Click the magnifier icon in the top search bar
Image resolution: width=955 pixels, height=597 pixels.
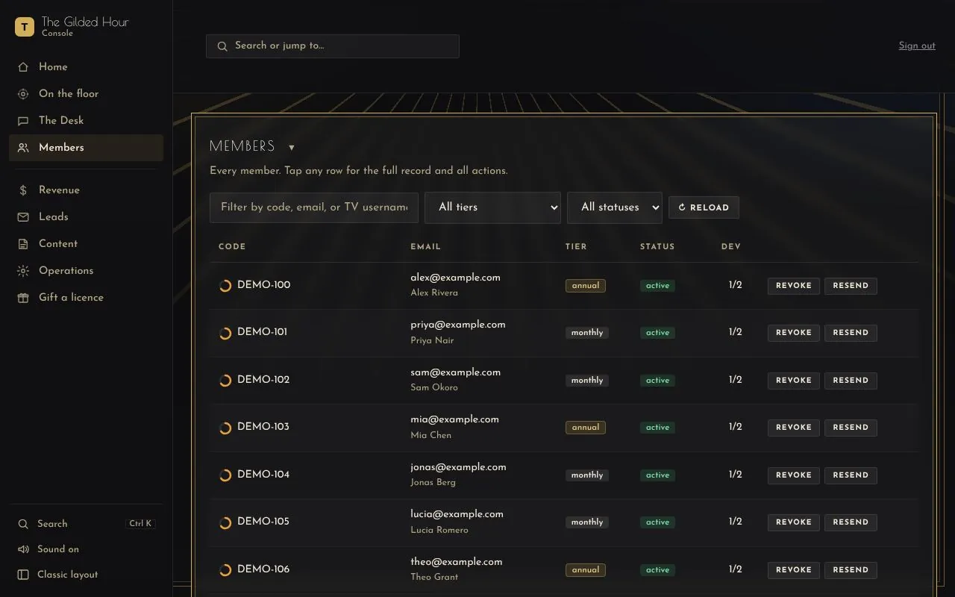(222, 46)
